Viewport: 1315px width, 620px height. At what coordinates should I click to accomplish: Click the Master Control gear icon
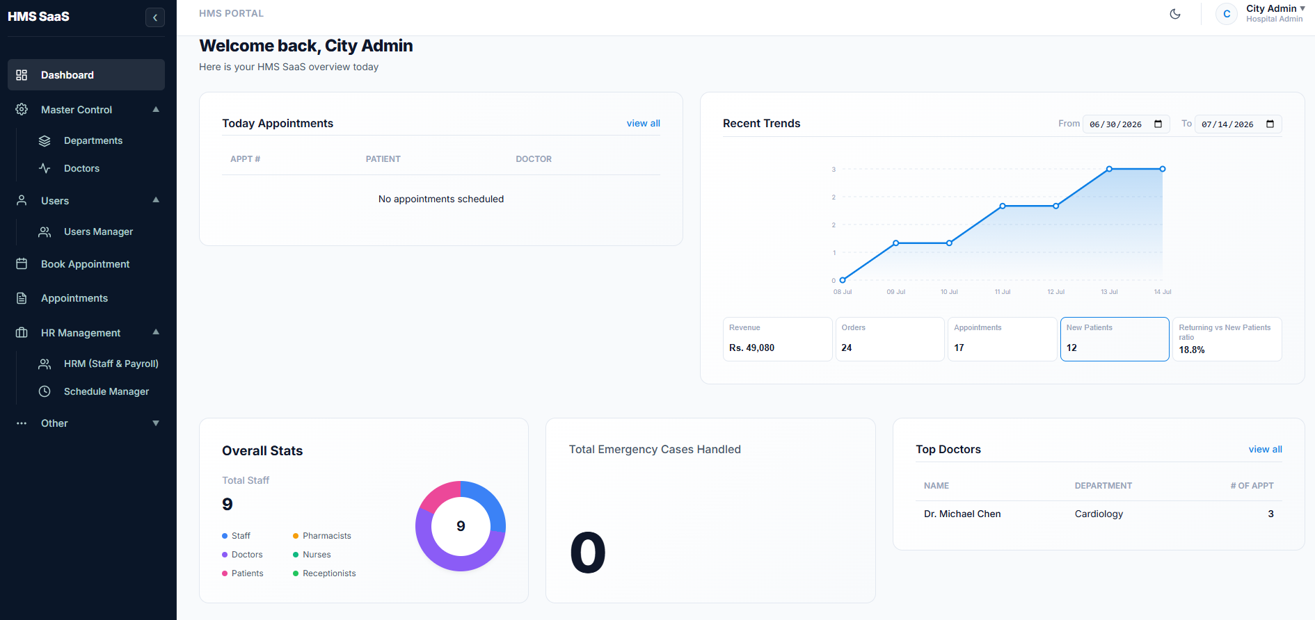click(22, 109)
